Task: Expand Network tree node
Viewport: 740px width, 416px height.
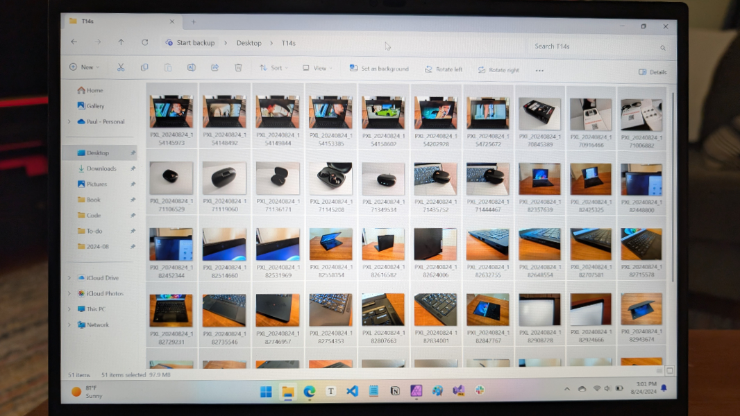Action: (69, 324)
